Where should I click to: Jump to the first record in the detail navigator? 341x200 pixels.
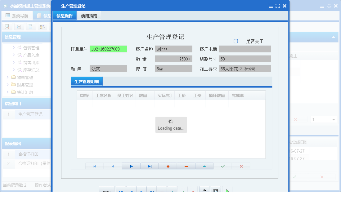(94, 166)
